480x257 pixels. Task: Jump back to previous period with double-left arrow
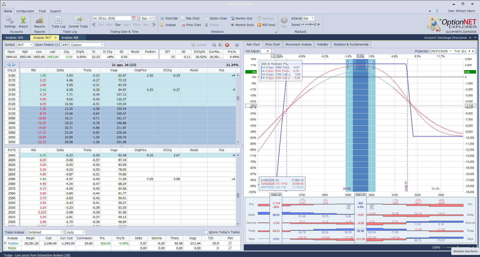tap(94, 25)
